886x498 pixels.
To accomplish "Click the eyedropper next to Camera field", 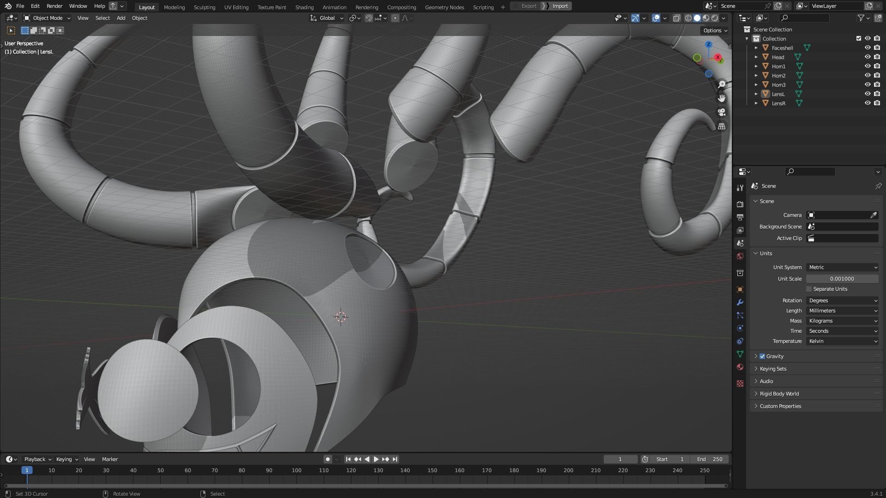I will [874, 215].
